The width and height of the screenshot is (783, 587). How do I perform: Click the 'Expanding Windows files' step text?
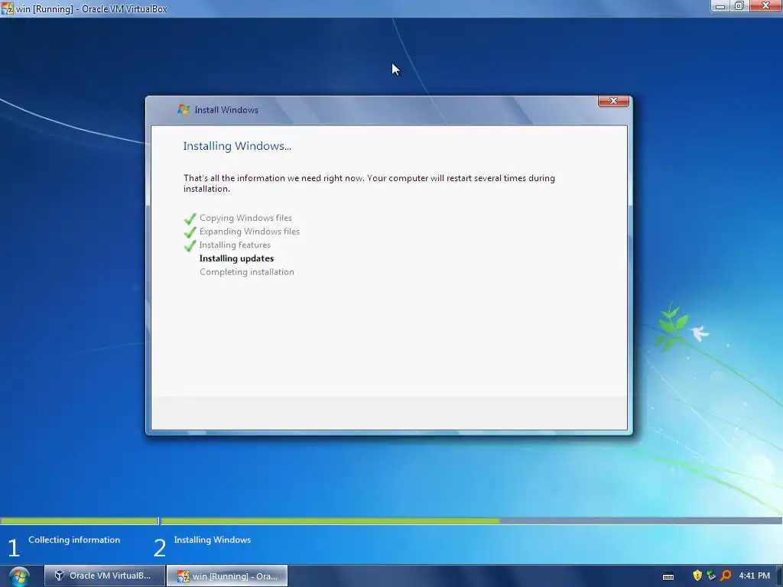pos(249,231)
